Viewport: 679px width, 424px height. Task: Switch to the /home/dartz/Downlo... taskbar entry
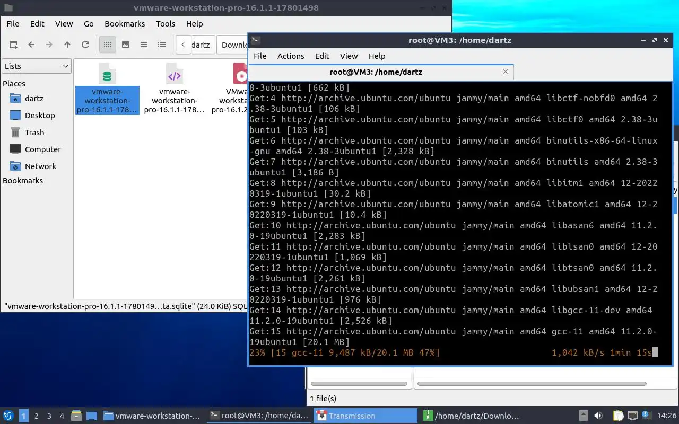pyautogui.click(x=472, y=416)
